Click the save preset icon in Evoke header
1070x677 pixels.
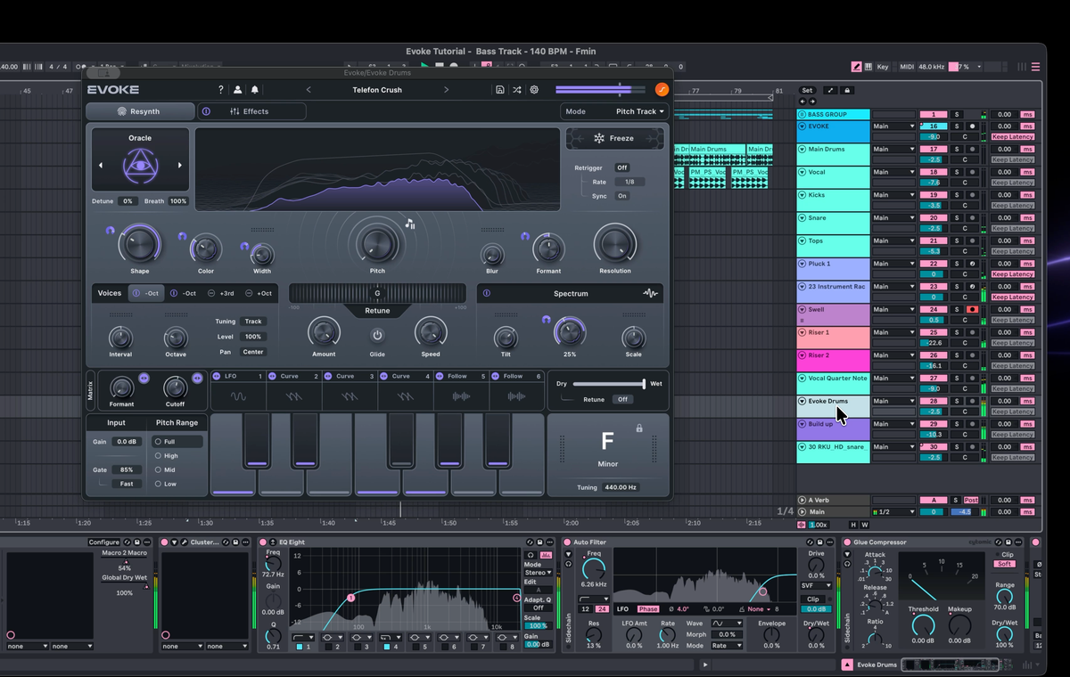[x=499, y=89]
